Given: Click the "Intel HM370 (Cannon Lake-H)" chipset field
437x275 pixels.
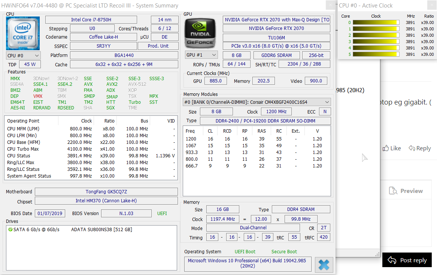Looking at the screenshot, I should point(106,200).
